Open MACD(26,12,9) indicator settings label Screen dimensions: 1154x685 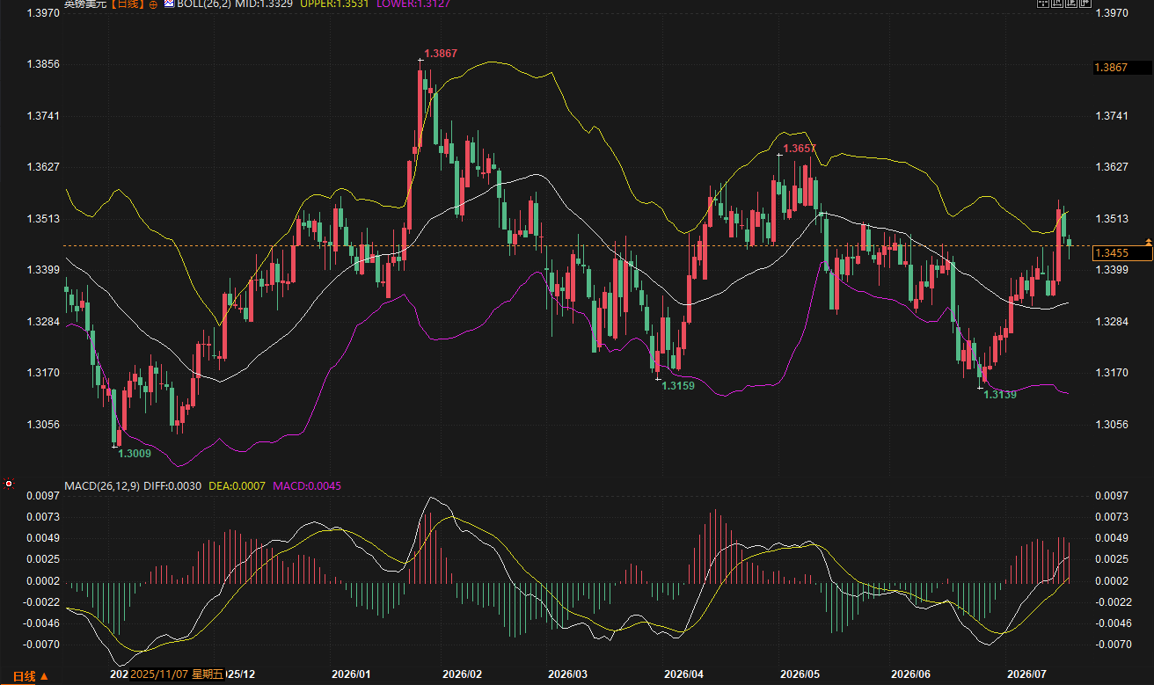(x=101, y=485)
